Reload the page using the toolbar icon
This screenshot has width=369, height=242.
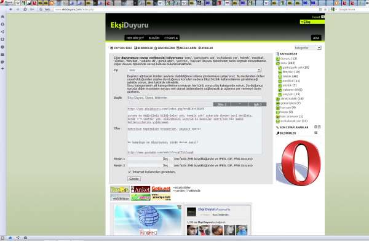tap(25, 9)
